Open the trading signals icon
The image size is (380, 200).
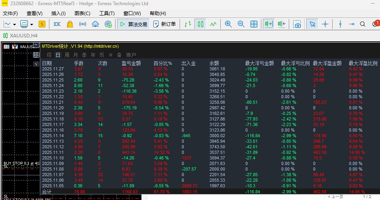(82, 24)
